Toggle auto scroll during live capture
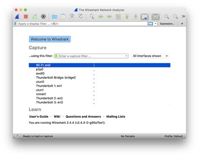This screenshot has height=157, width=199. [x=144, y=17]
